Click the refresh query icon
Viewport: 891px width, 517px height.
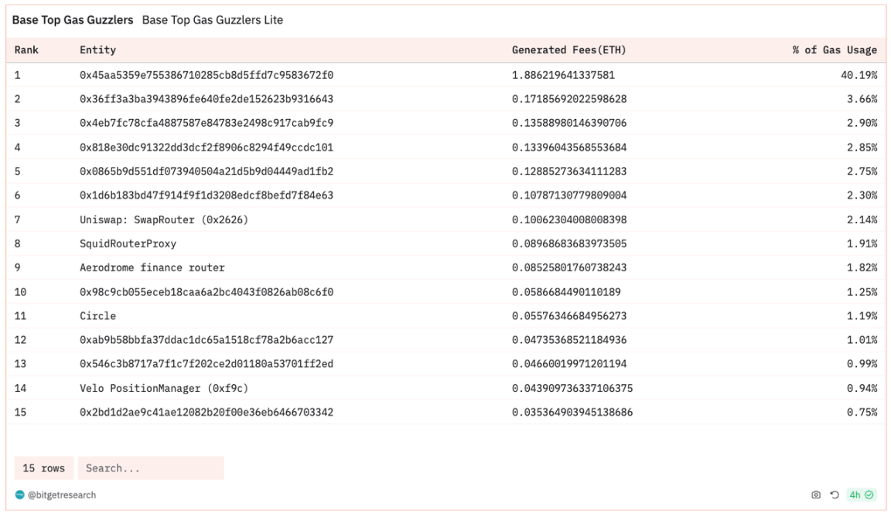835,495
